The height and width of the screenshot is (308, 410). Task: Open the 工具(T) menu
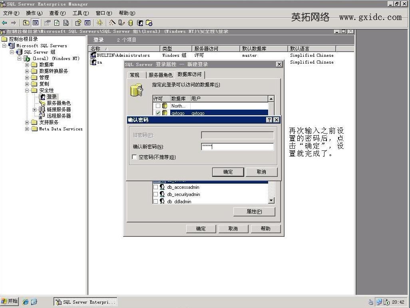point(80,13)
